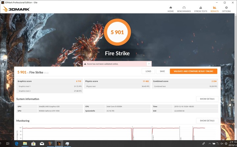Click the 3DMark logo
237x147 pixels.
[x=16, y=9]
